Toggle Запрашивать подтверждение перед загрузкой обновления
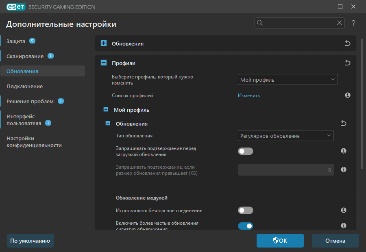Screen dimensions: 366x252 click(245, 151)
